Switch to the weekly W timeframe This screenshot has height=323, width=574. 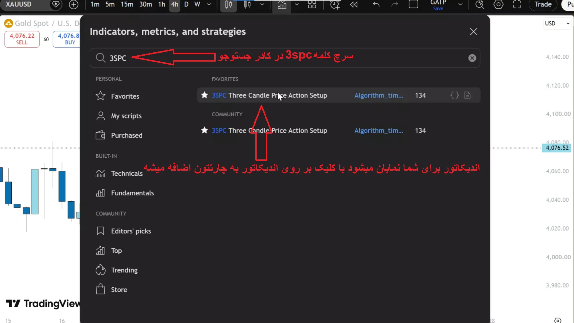(x=197, y=4)
